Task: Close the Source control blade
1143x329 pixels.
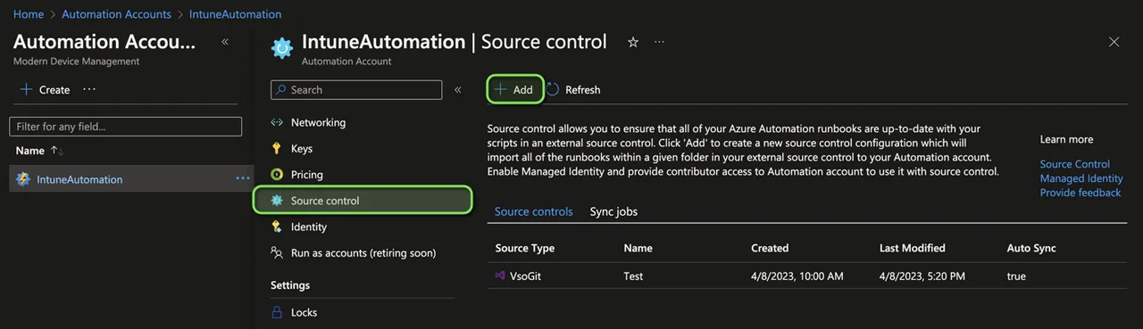Action: click(x=1114, y=42)
